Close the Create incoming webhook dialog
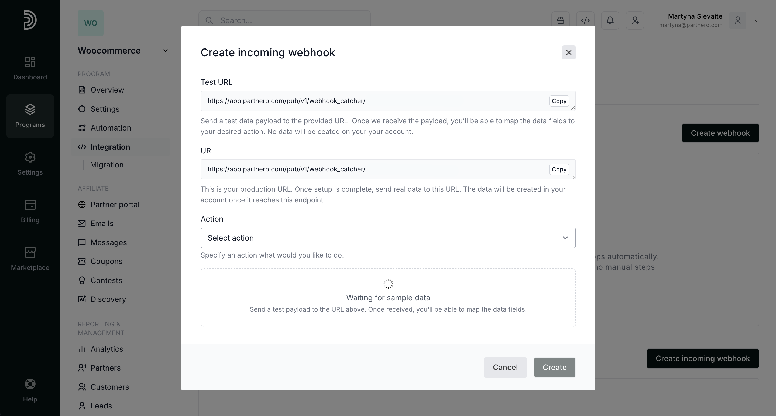Image resolution: width=776 pixels, height=416 pixels. pos(568,52)
